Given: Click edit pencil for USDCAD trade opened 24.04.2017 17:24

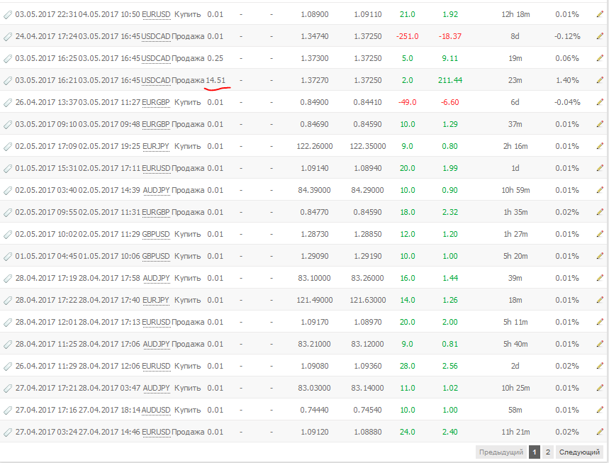Looking at the screenshot, I should [600, 36].
